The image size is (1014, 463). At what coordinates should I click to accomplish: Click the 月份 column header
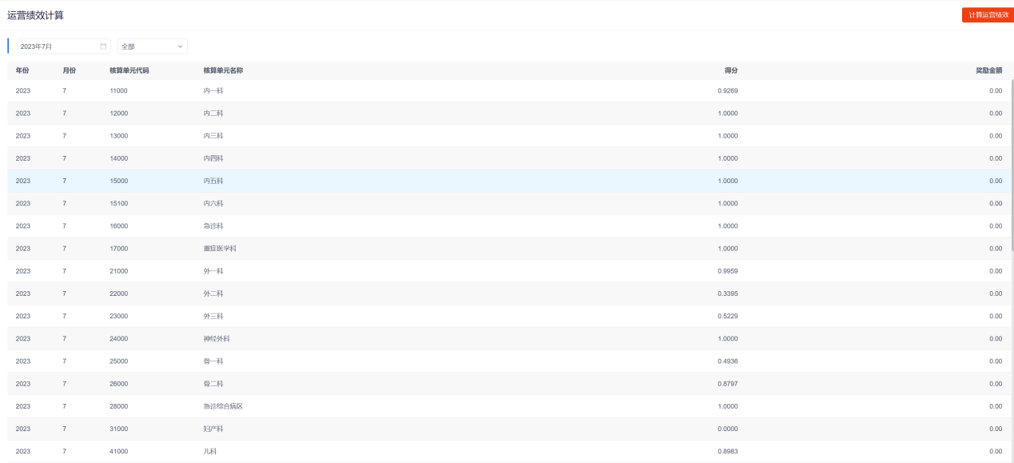[x=70, y=70]
